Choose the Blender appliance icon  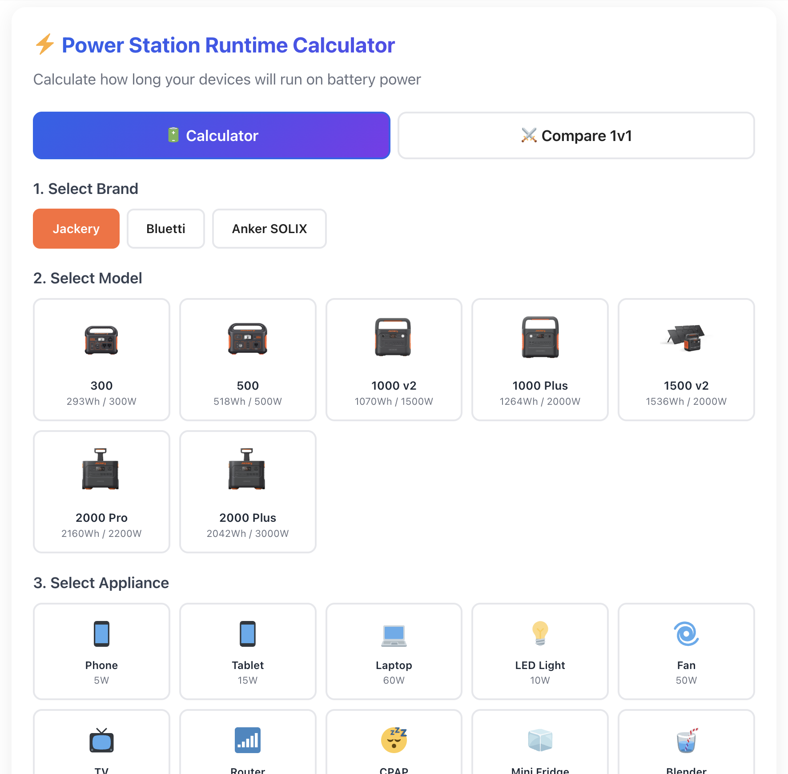[686, 741]
